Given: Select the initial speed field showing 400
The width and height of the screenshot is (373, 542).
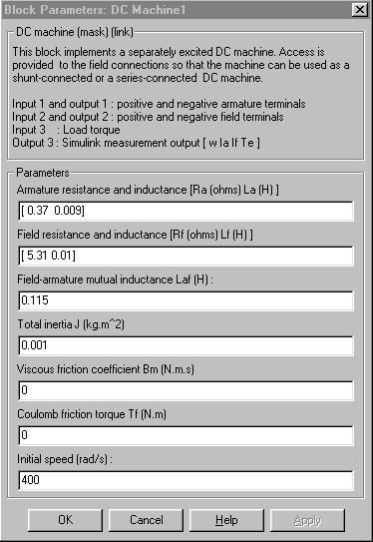Looking at the screenshot, I should click(x=186, y=480).
